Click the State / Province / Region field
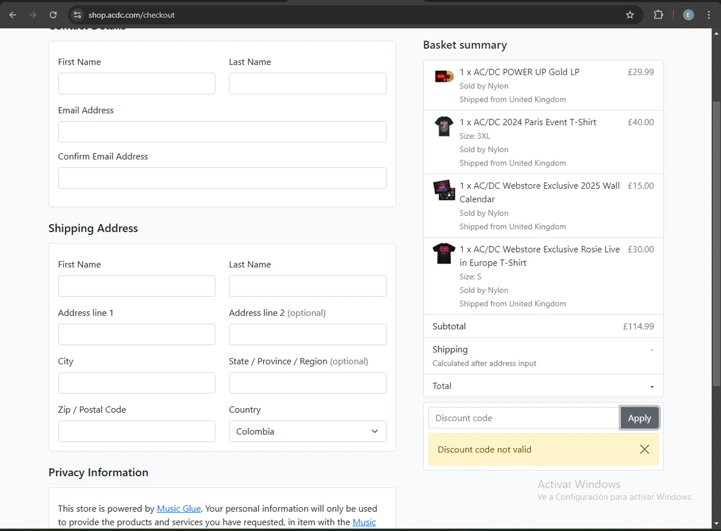 pyautogui.click(x=308, y=383)
